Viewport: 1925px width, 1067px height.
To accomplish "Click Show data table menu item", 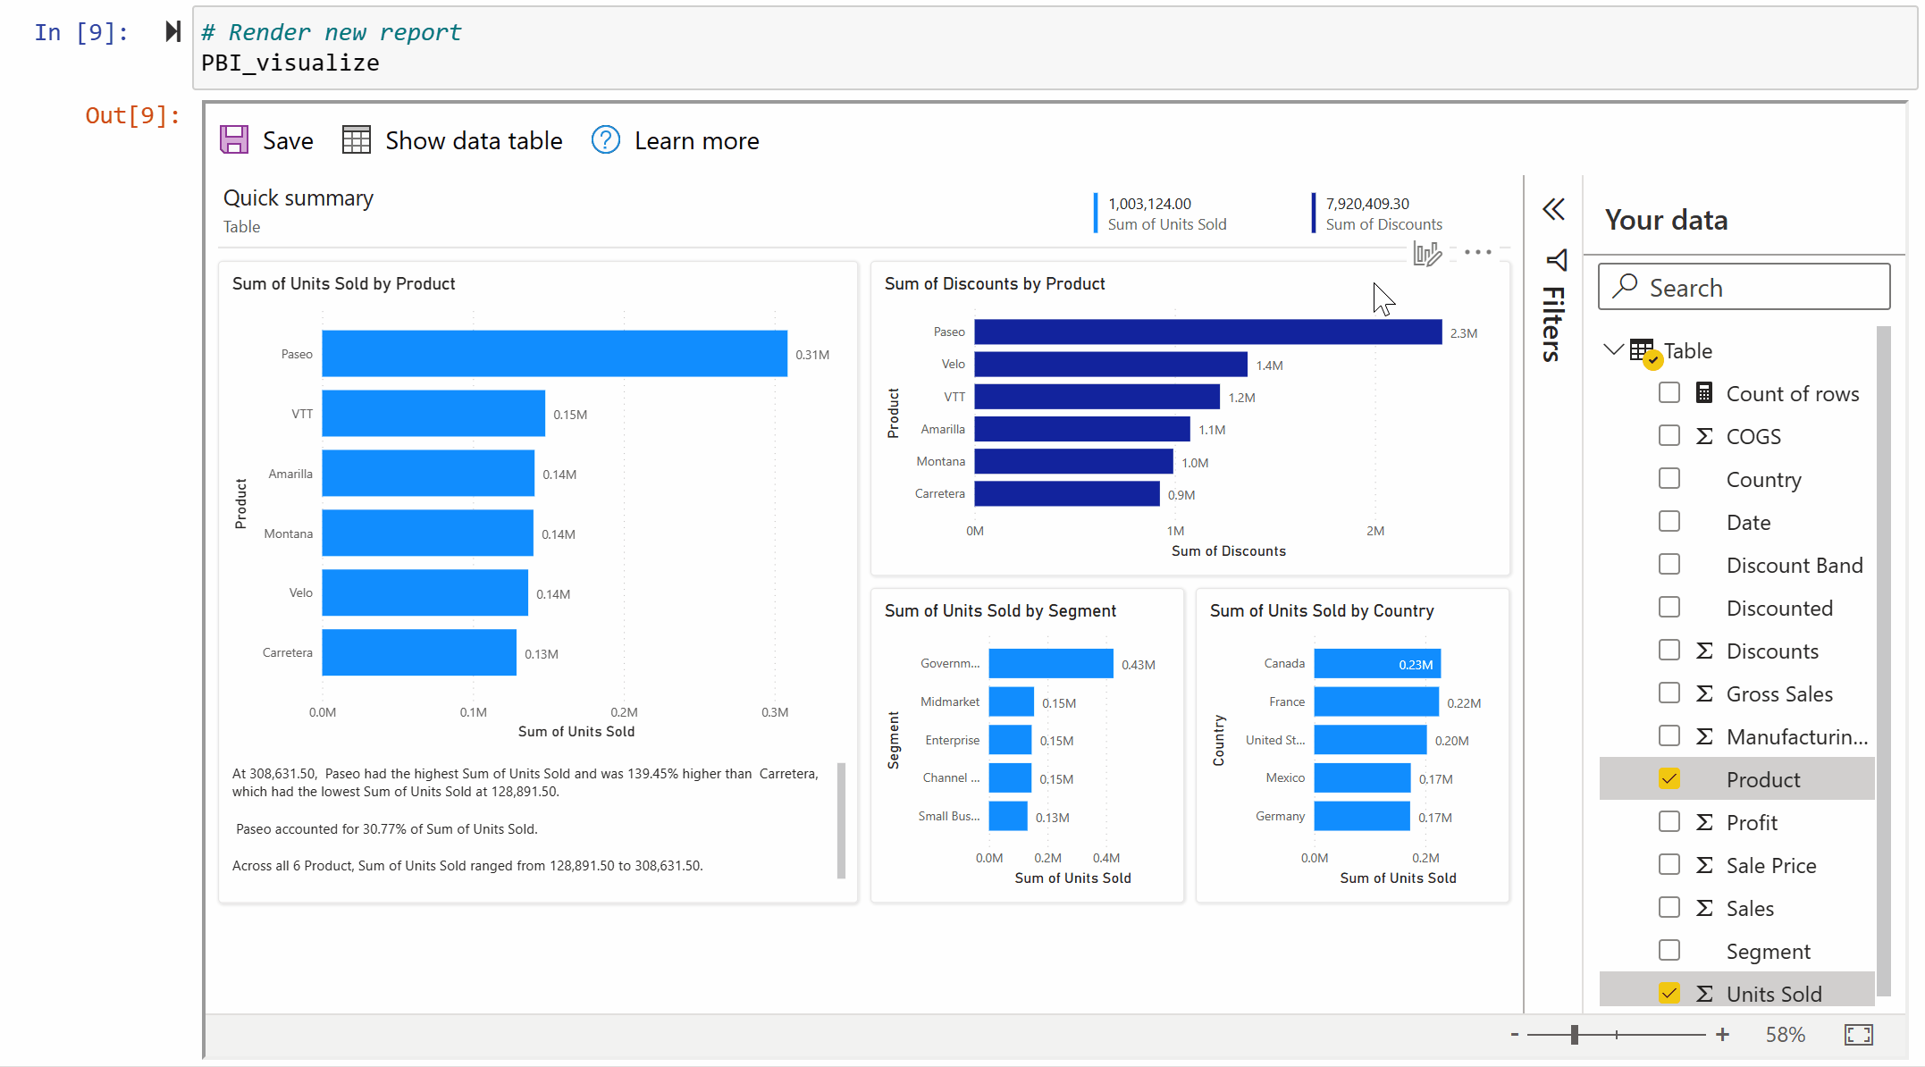I will pyautogui.click(x=450, y=140).
